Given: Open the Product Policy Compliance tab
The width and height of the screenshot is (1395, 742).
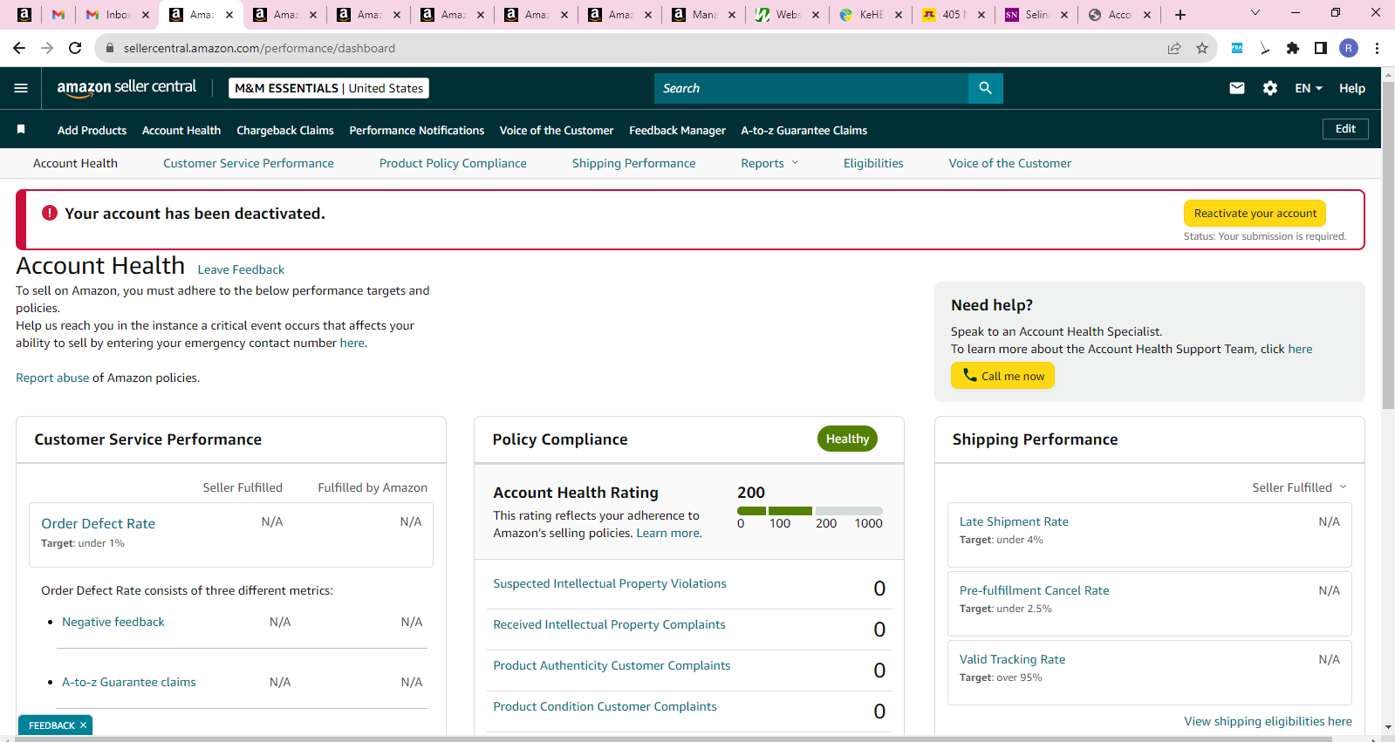Looking at the screenshot, I should [x=453, y=163].
